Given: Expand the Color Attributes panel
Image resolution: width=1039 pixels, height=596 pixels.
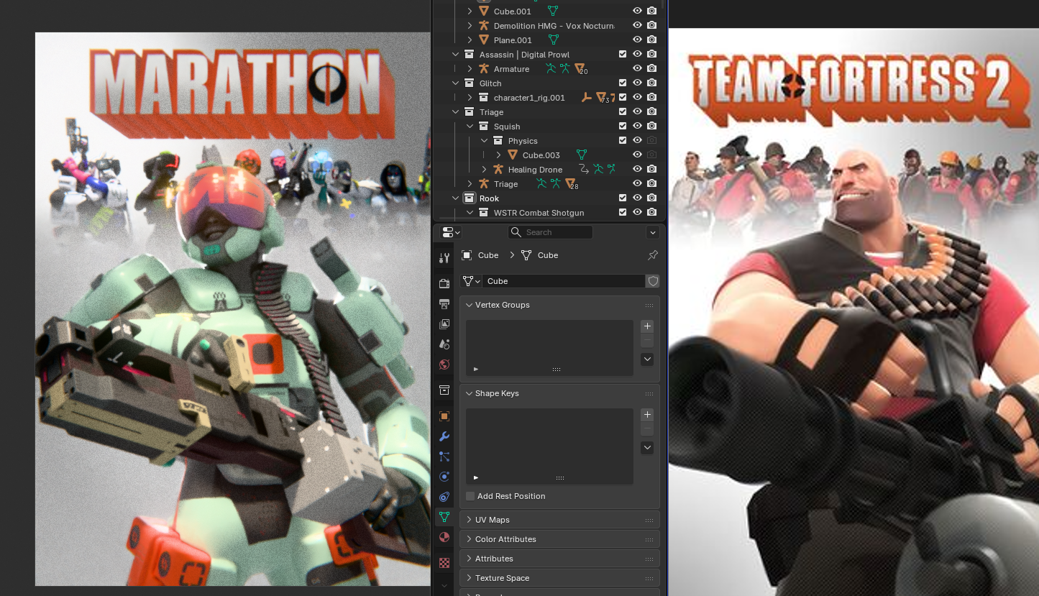Looking at the screenshot, I should (470, 539).
